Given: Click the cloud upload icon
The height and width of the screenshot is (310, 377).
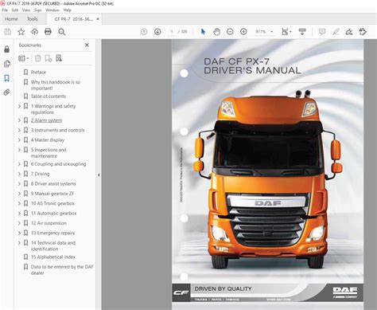Looking at the screenshot, I should pos(34,32).
